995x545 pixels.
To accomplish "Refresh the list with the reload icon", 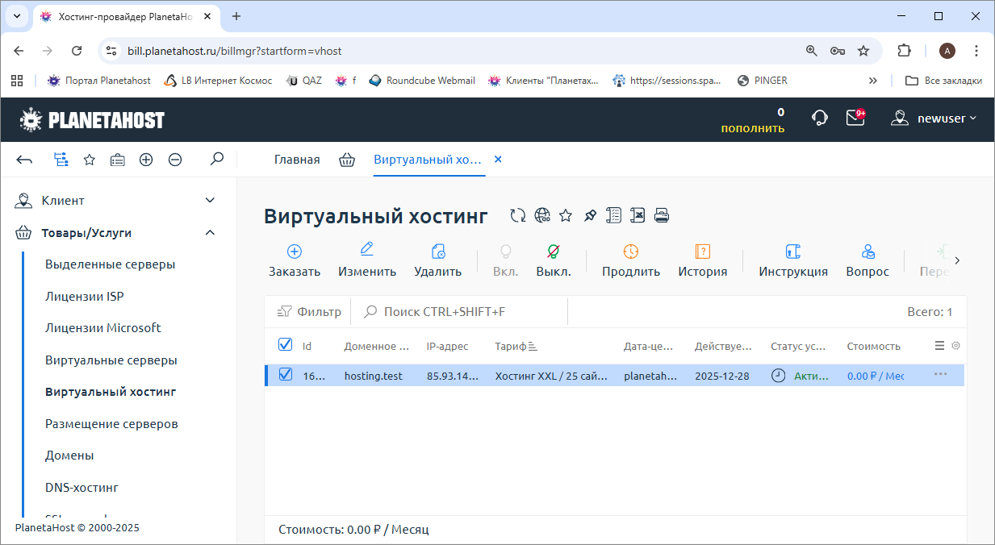I will (x=518, y=215).
